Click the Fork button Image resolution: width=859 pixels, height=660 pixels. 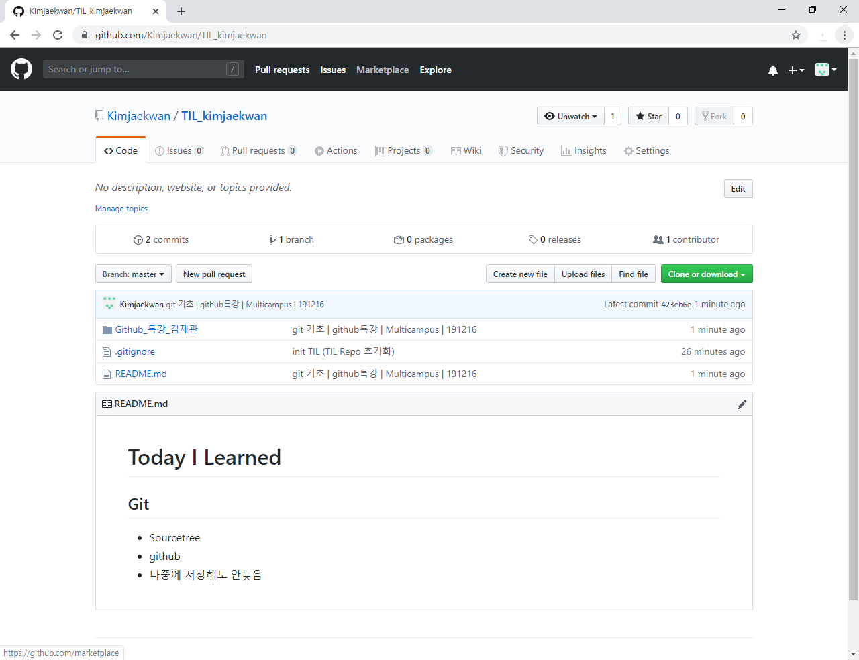click(x=714, y=116)
